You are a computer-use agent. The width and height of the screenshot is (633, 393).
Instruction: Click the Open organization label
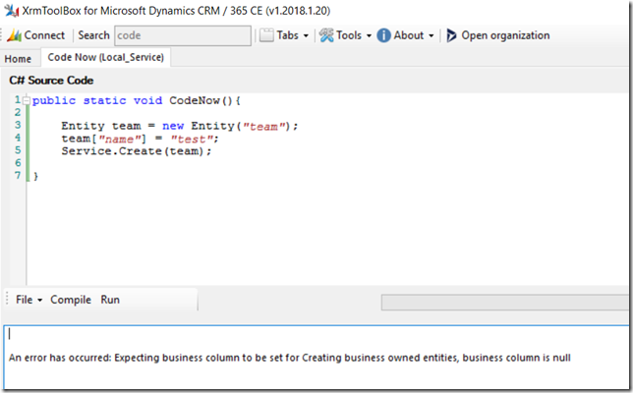505,35
